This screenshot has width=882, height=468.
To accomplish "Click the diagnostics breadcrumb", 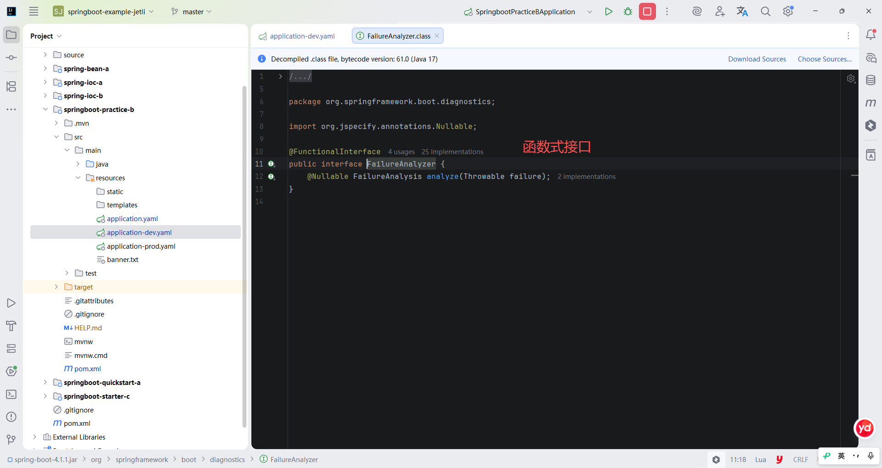I will (x=227, y=460).
